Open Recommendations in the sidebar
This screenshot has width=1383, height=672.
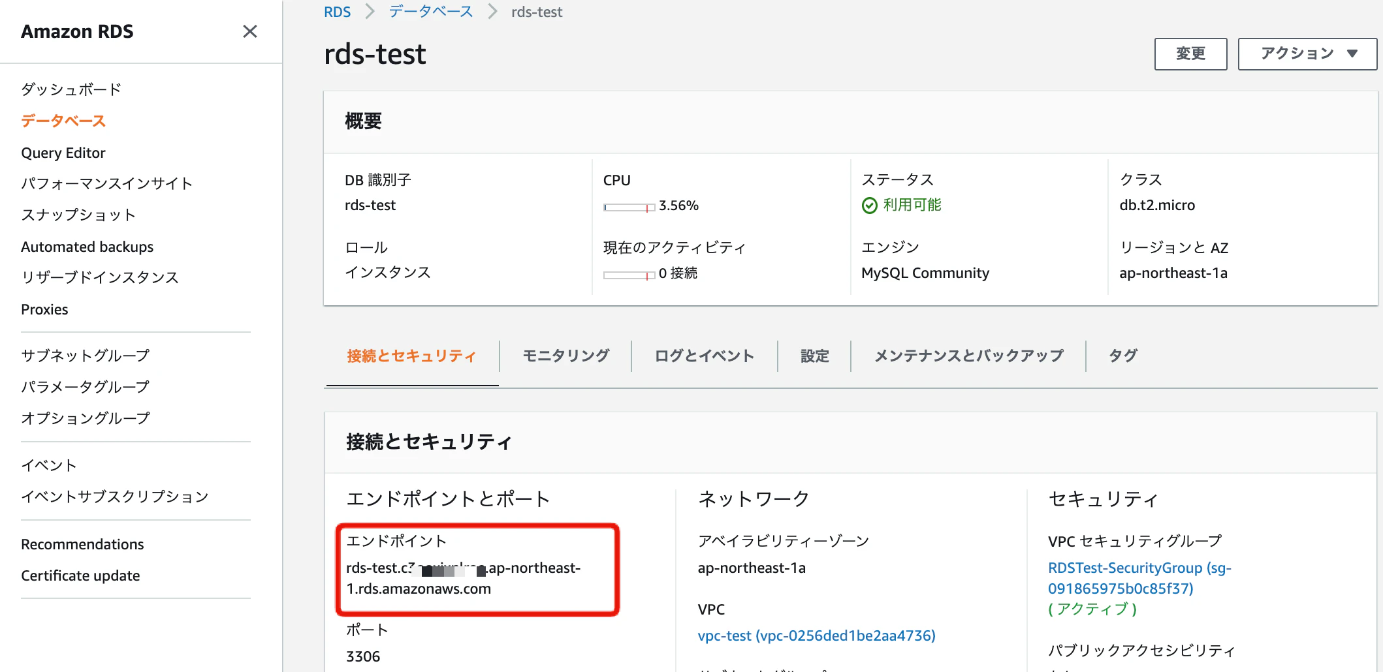pyautogui.click(x=82, y=544)
